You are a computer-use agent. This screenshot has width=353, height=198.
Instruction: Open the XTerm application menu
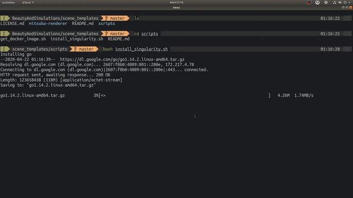pyautogui.click(x=28, y=2)
